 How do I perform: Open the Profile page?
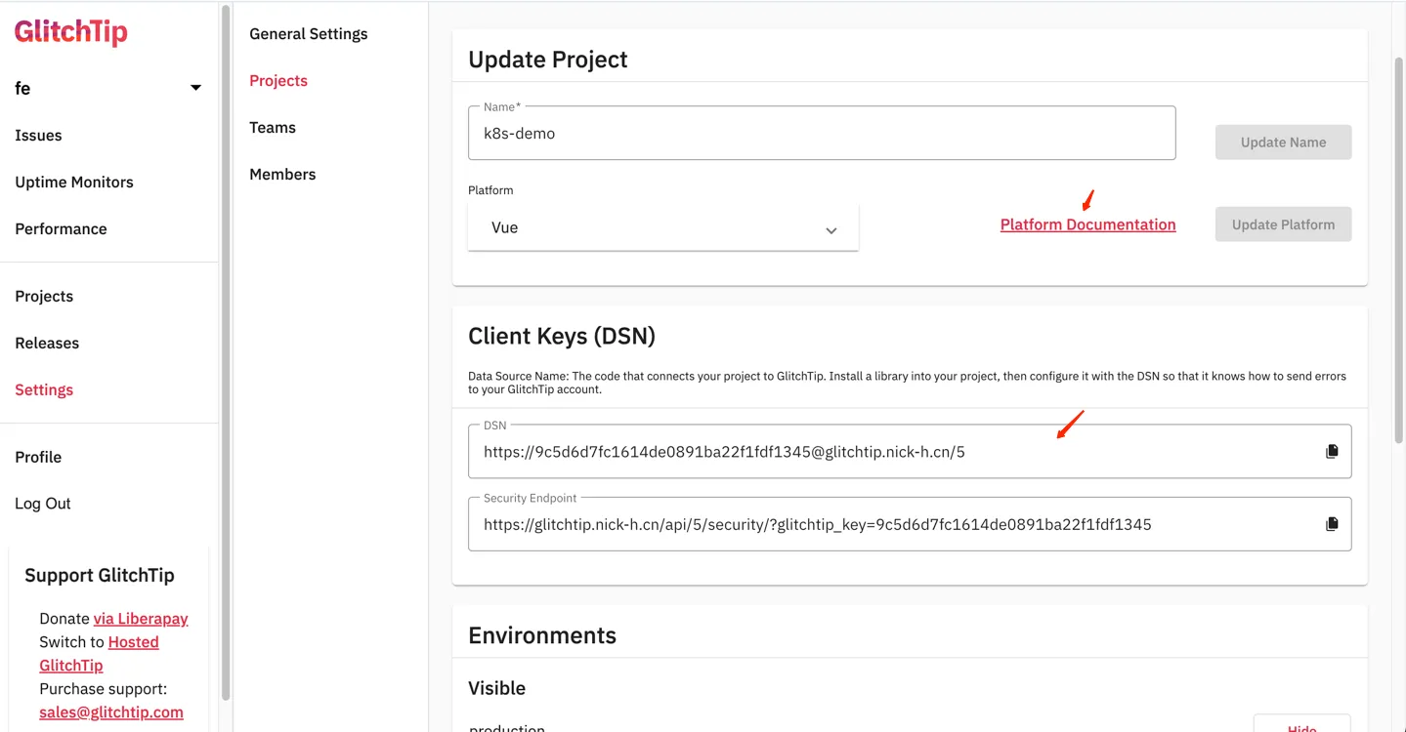[x=38, y=457]
